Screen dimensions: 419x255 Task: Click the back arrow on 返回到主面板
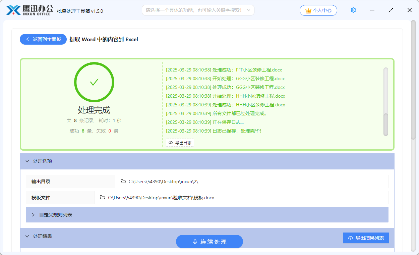28,39
